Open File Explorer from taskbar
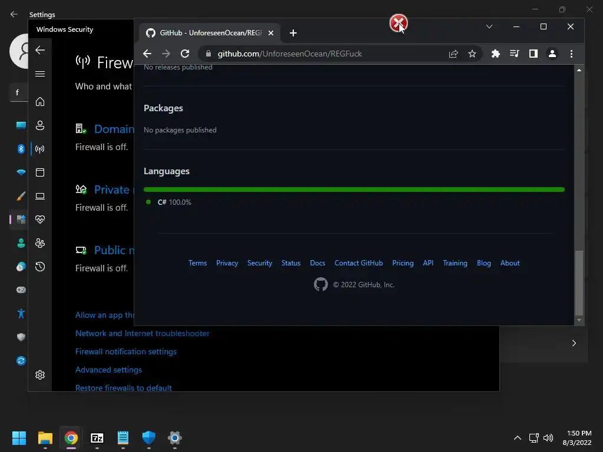 (45, 438)
